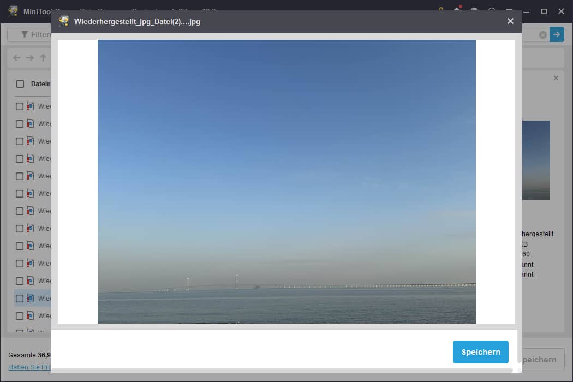Screen dimensions: 573x382
Task: Close the side preview panel in main window
Action: 556,78
